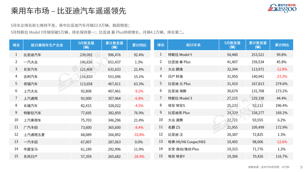Select the monthly value '239,092'
The height and width of the screenshot is (172, 307).
86,55
